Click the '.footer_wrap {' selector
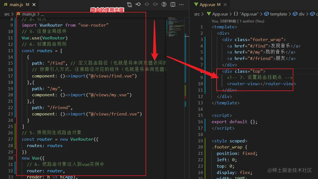This screenshot has width=318, height=179. click(x=229, y=147)
